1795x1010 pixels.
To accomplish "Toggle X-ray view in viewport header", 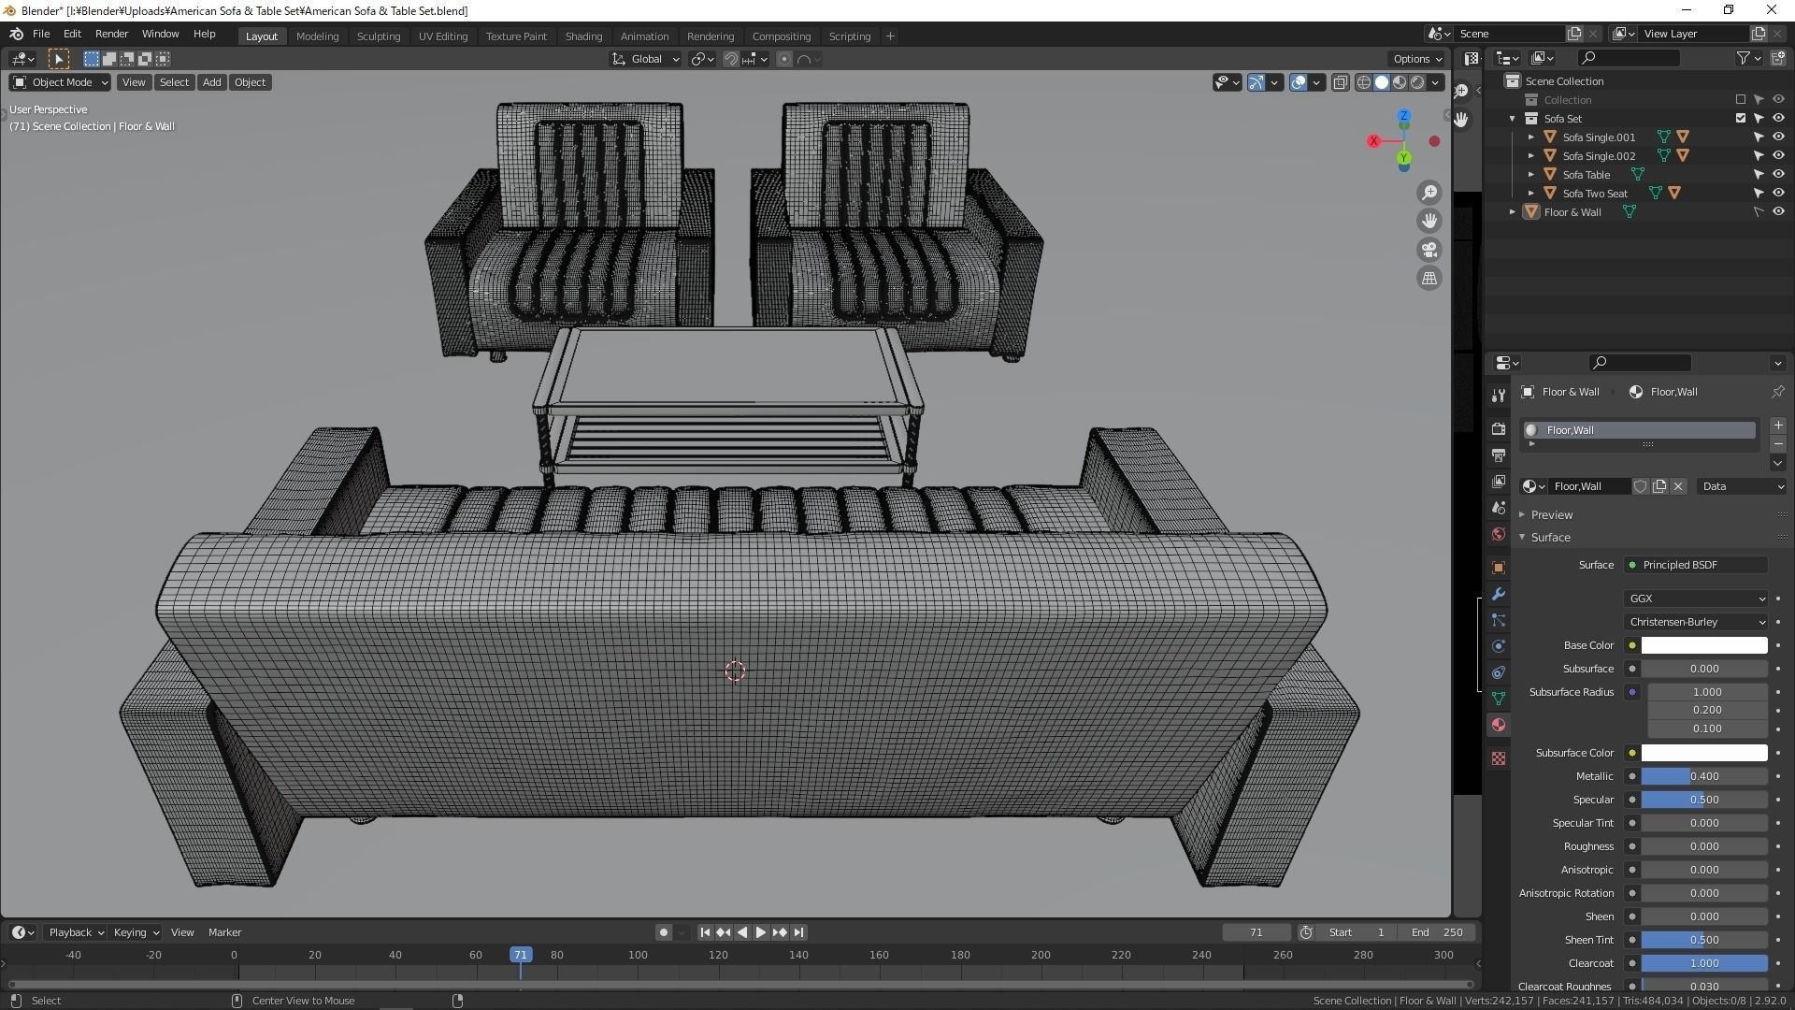I will (x=1340, y=82).
